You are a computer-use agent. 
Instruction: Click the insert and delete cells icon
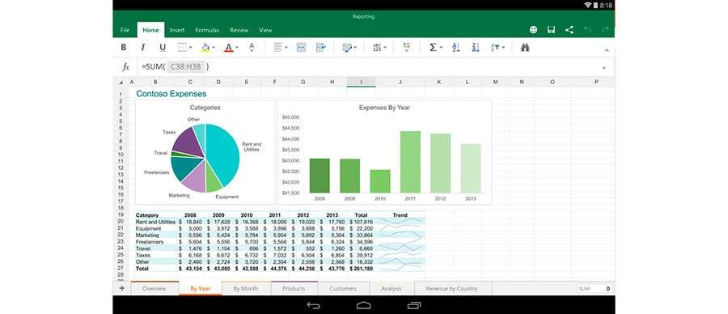click(x=407, y=47)
